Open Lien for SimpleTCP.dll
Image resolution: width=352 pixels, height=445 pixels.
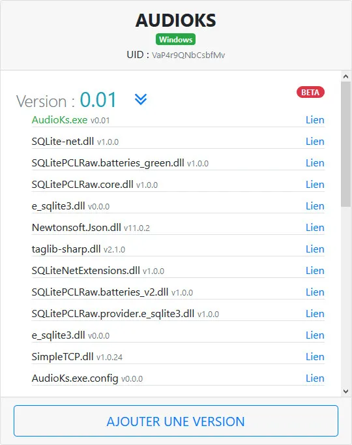tap(315, 357)
